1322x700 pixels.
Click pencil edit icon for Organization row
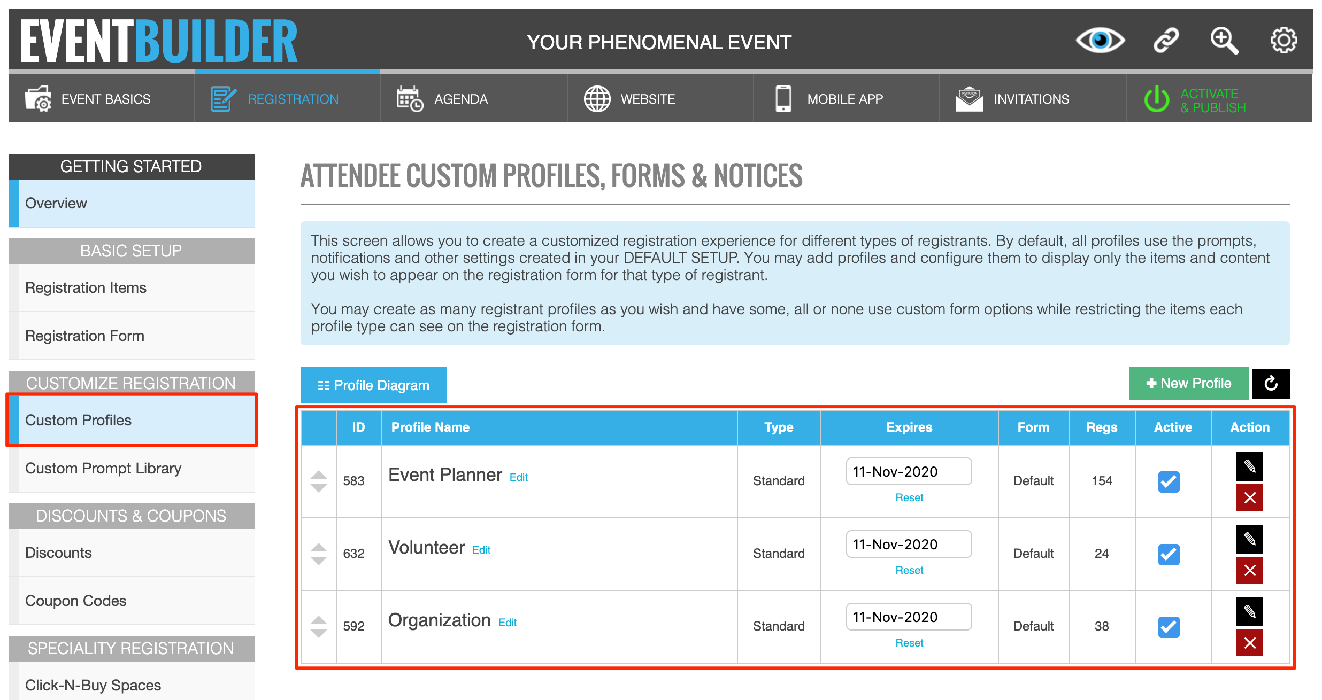tap(1250, 611)
